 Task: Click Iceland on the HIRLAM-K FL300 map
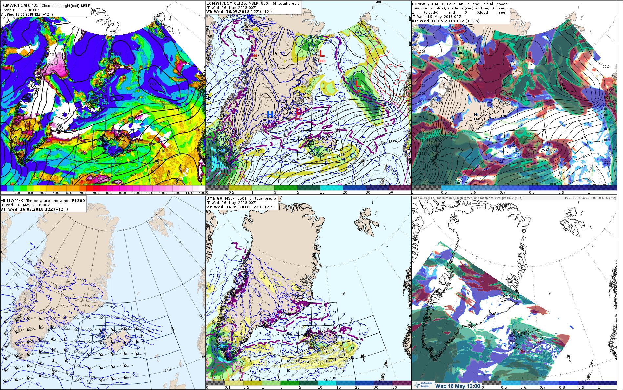tap(117, 340)
